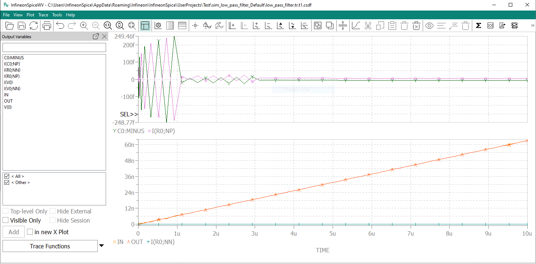This screenshot has width=536, height=264.
Task: Open the Trace Functions dropdown arrow
Action: [102, 246]
